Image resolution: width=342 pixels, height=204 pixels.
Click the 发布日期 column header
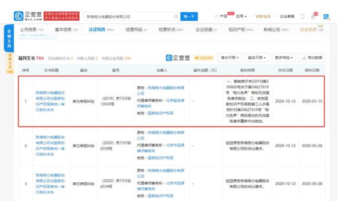point(285,70)
